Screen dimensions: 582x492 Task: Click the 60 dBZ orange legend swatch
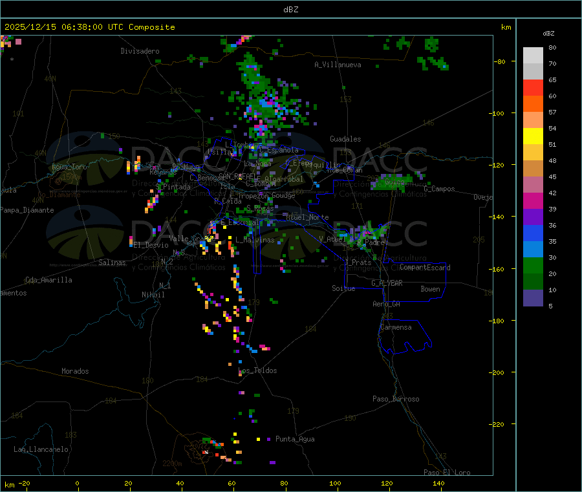533,103
